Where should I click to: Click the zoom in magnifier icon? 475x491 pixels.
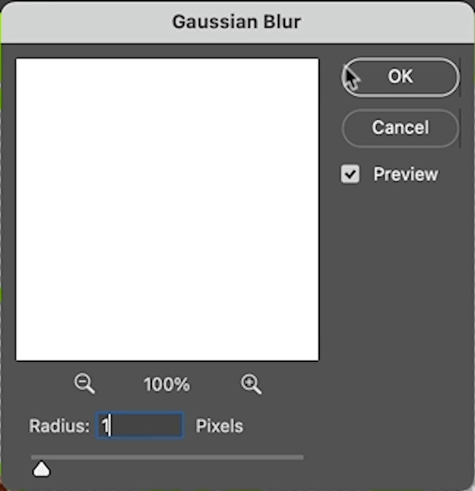tap(251, 384)
